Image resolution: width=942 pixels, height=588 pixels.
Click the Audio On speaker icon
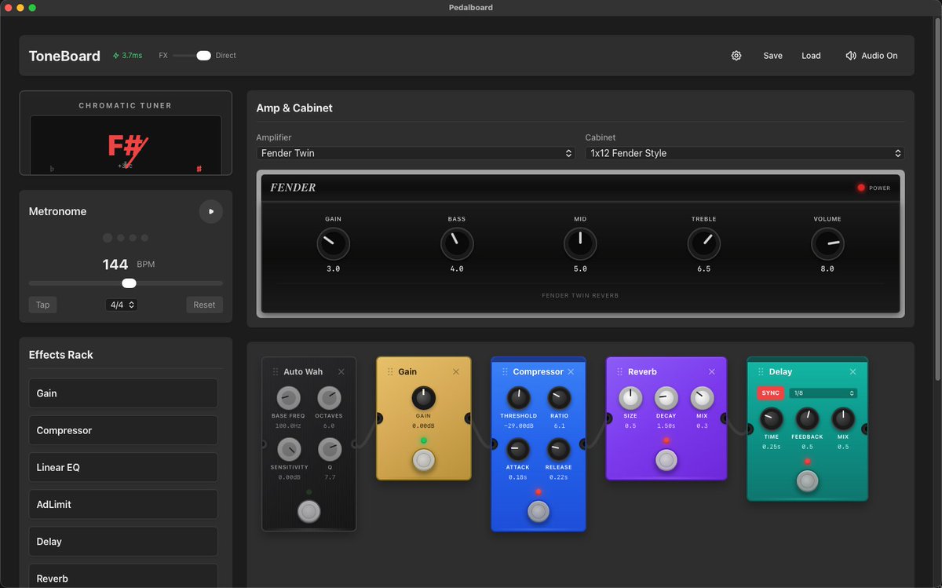[851, 56]
